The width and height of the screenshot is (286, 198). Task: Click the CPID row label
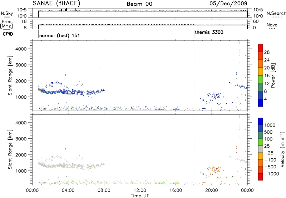point(8,34)
